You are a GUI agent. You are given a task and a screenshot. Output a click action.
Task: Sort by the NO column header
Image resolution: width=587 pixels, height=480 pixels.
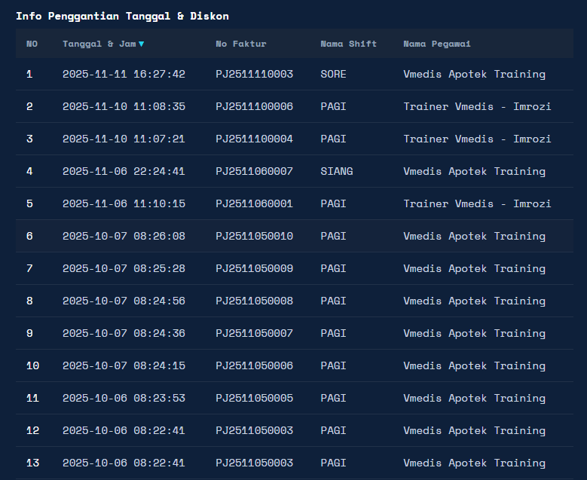tap(32, 44)
